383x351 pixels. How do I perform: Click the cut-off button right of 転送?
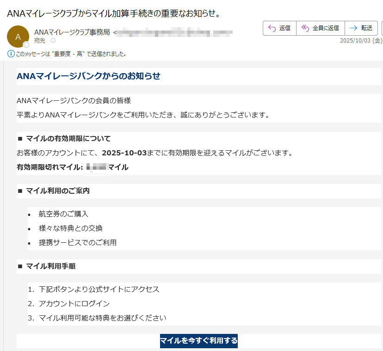pos(382,28)
